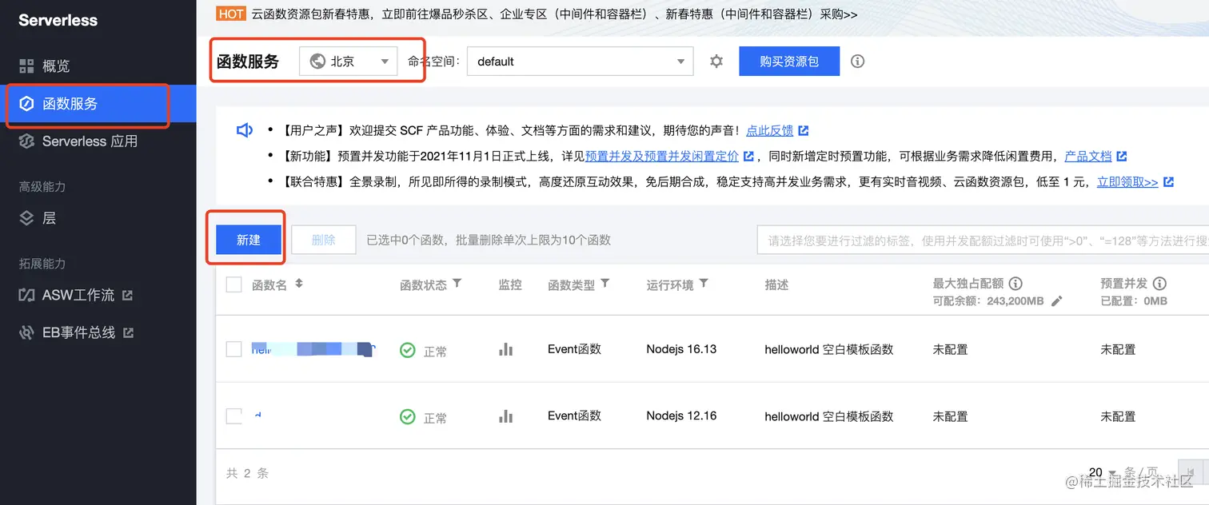Viewport: 1209px width, 505px height.
Task: Click external icon after 产品文档
Action: coord(1122,157)
